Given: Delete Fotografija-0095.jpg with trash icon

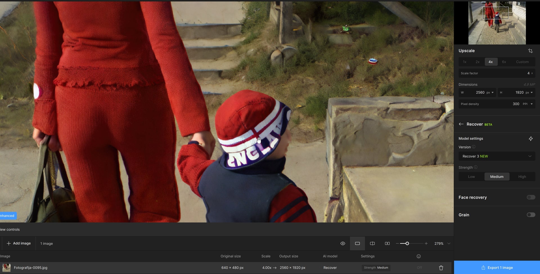Looking at the screenshot, I should pos(441,268).
